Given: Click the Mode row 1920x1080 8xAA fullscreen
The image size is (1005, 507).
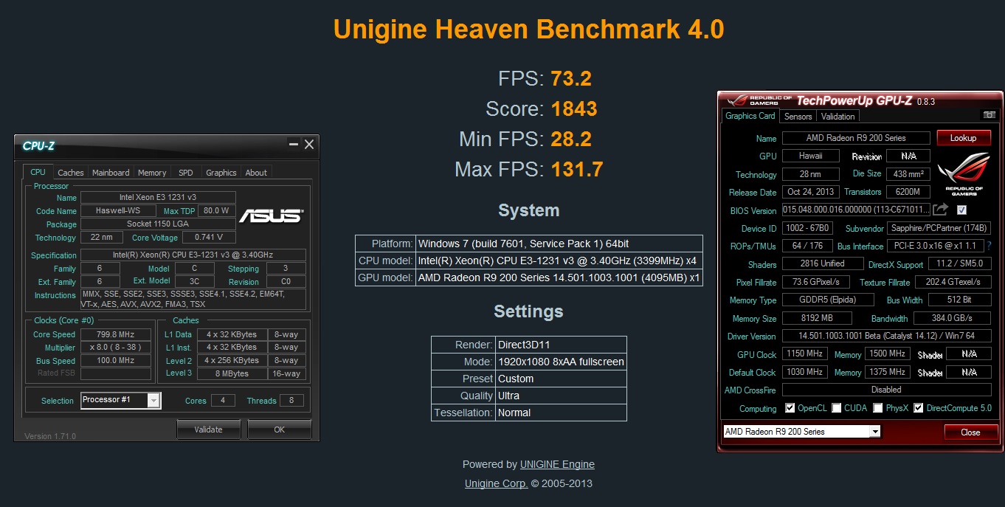Looking at the screenshot, I should click(x=529, y=362).
